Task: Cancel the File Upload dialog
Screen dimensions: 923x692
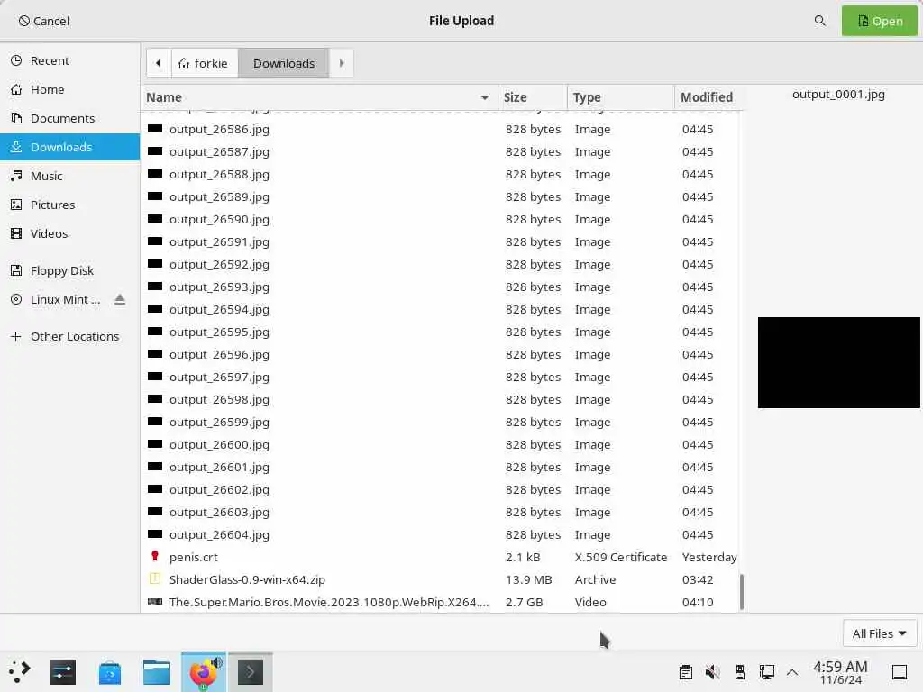Action: point(44,22)
